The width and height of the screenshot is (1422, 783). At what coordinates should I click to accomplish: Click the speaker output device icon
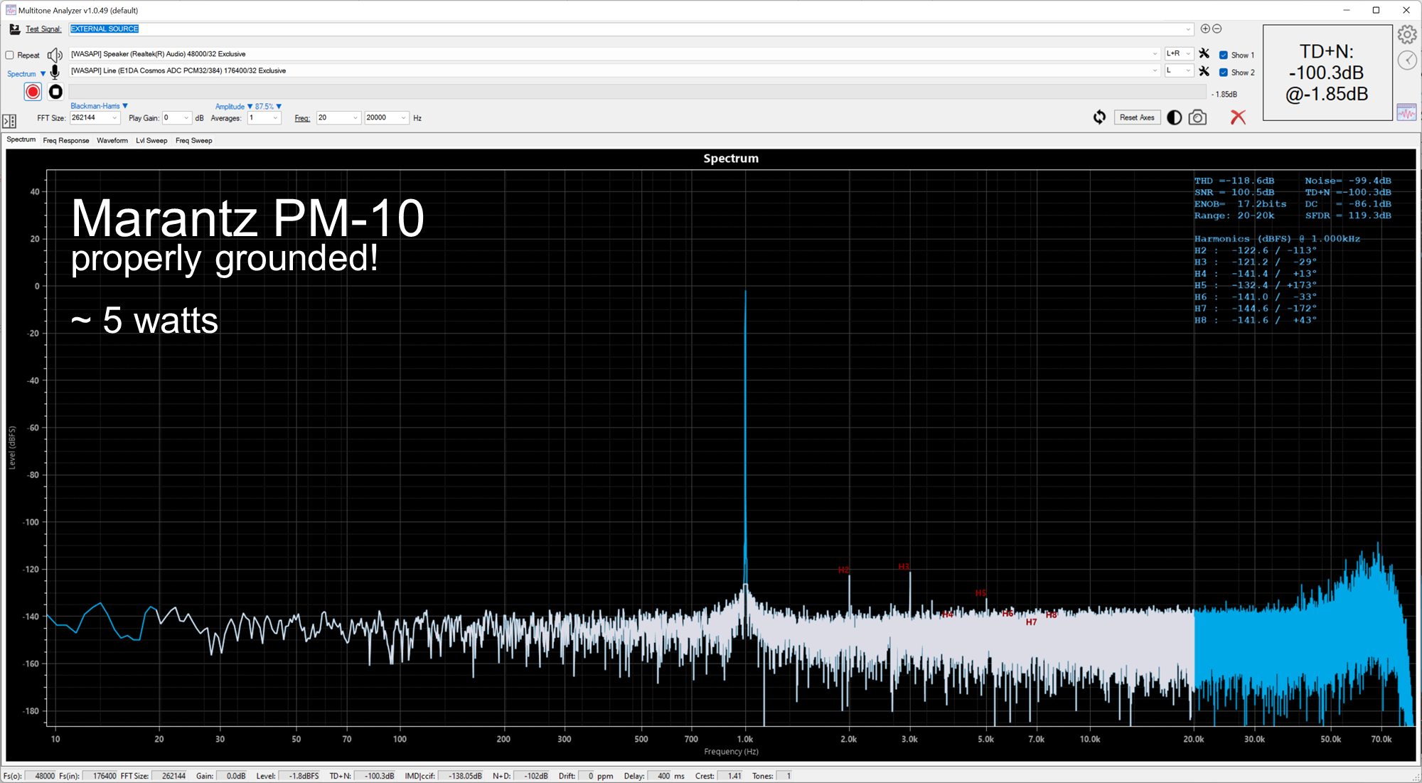point(55,55)
